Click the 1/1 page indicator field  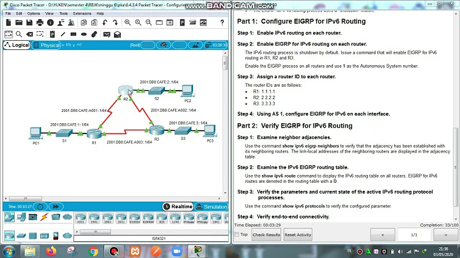coord(414,234)
